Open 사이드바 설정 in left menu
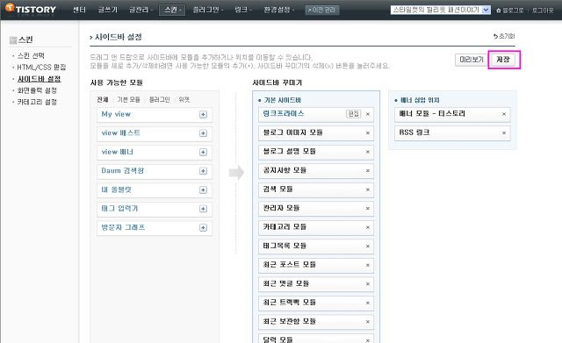Image resolution: width=562 pixels, height=343 pixels. [39, 79]
